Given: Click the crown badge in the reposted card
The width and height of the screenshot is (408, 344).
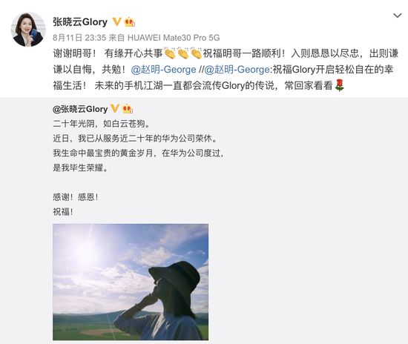Looking at the screenshot, I should coord(128,109).
